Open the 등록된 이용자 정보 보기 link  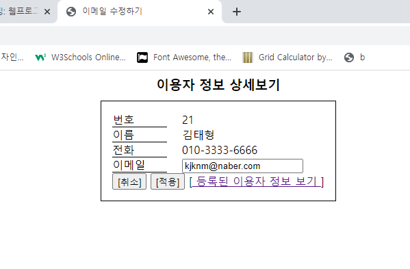(257, 181)
